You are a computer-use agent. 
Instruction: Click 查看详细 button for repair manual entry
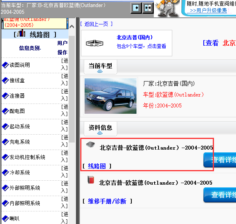pos(220,195)
